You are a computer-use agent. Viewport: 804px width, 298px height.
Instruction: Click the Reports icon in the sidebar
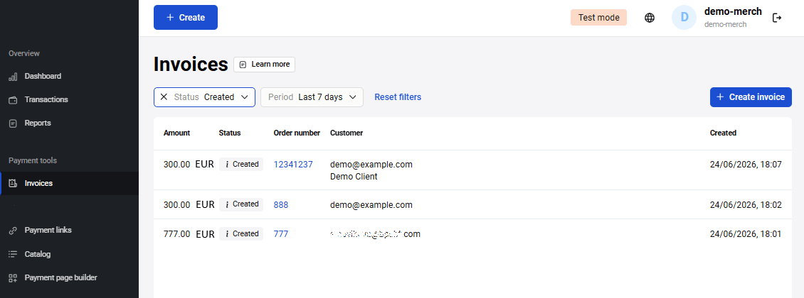[14, 123]
